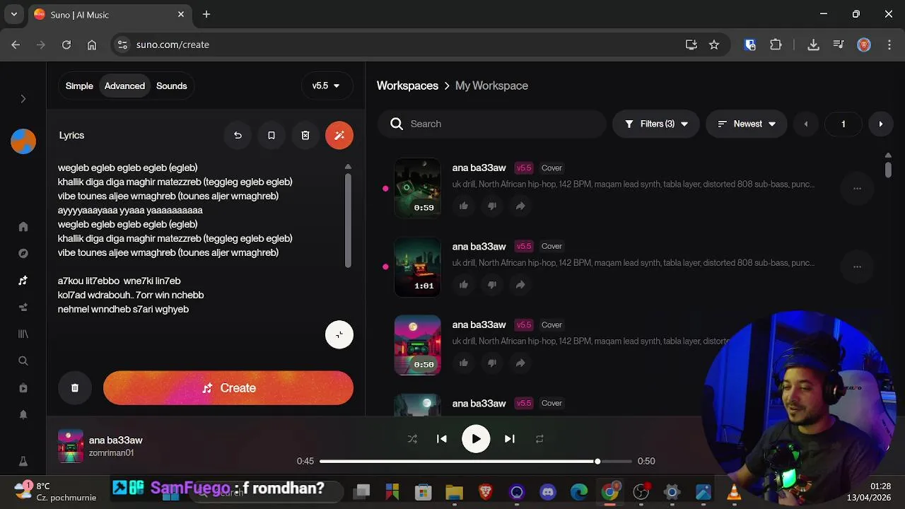Image resolution: width=905 pixels, height=509 pixels.
Task: Open artist zomriman01 in player bar
Action: (x=111, y=453)
